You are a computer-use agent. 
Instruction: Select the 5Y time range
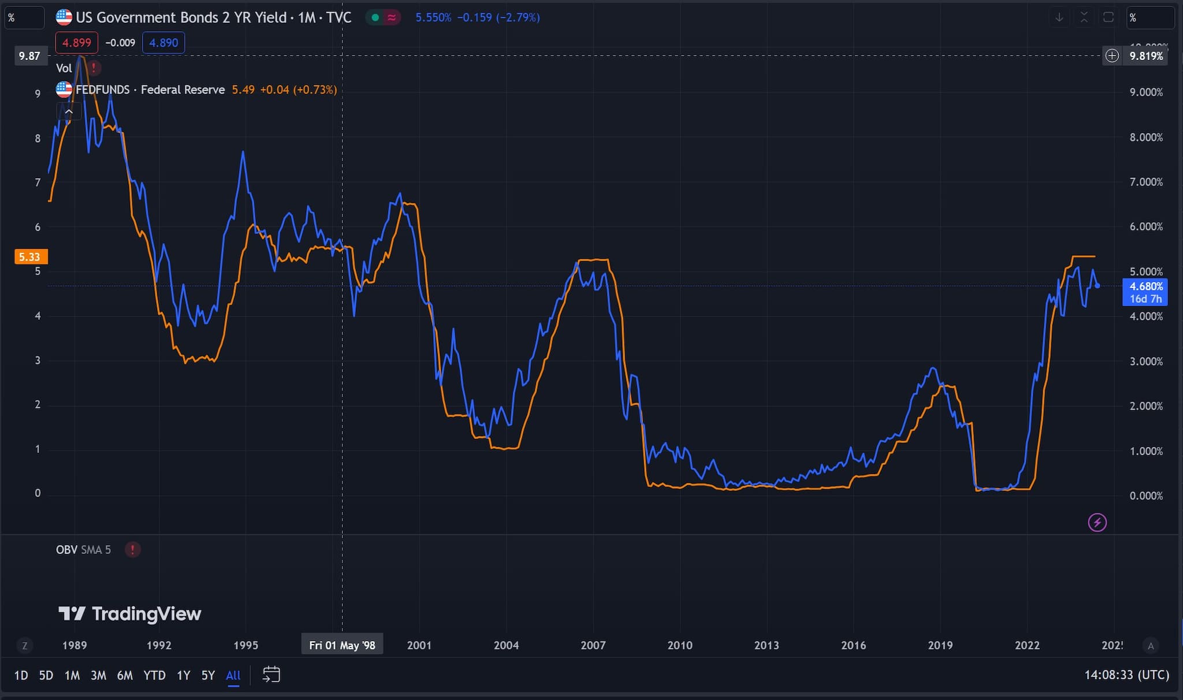pyautogui.click(x=208, y=675)
